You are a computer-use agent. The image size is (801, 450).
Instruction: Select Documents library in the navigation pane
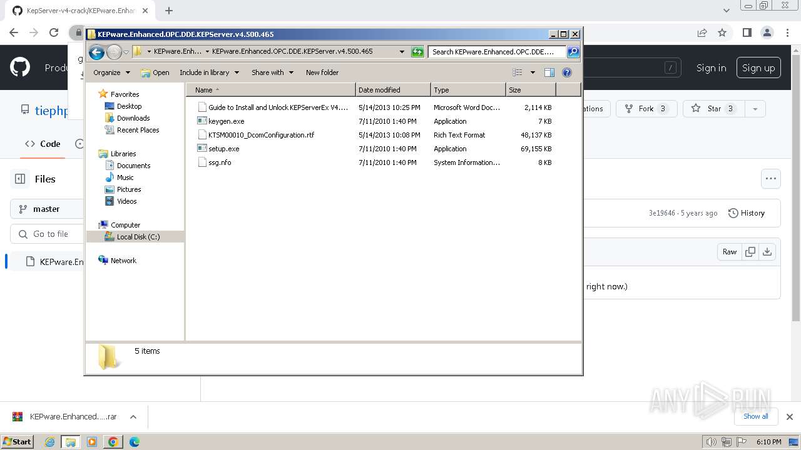[x=133, y=166]
